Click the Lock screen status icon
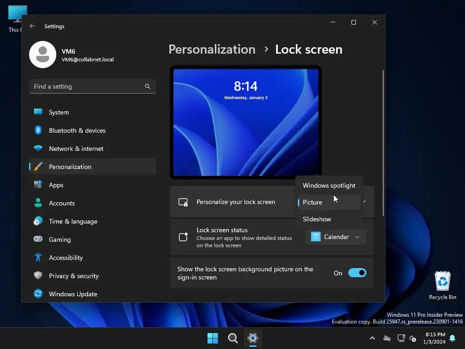Screen dimensions: 465x349 pyautogui.click(x=183, y=237)
